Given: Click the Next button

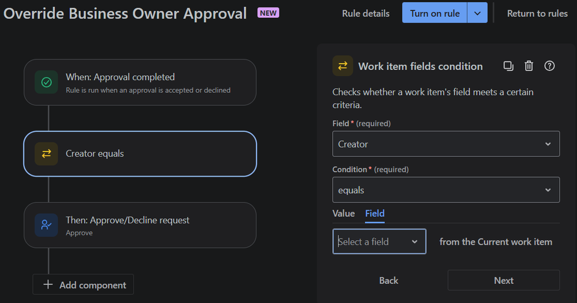Looking at the screenshot, I should (503, 280).
